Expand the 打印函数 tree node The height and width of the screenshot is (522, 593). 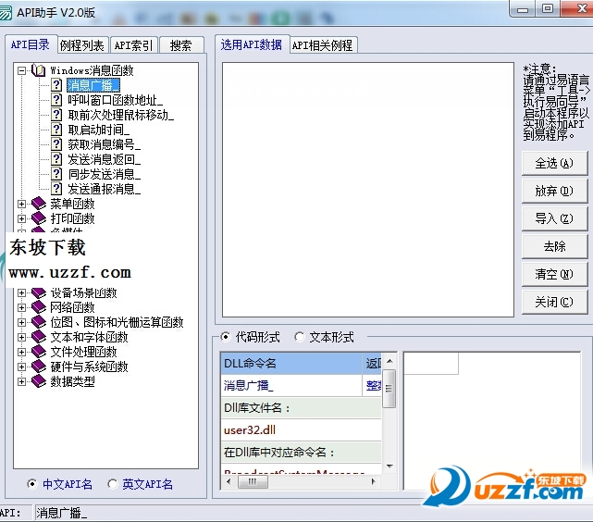(21, 218)
